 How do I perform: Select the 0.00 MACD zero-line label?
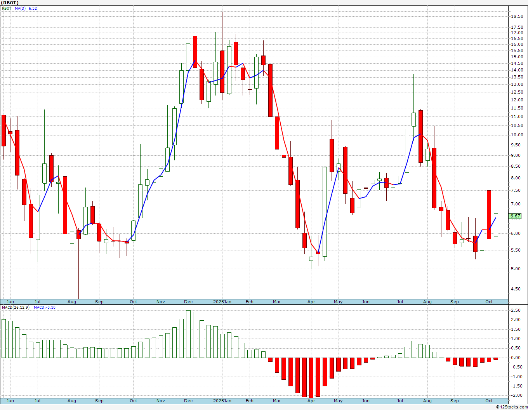click(516, 358)
